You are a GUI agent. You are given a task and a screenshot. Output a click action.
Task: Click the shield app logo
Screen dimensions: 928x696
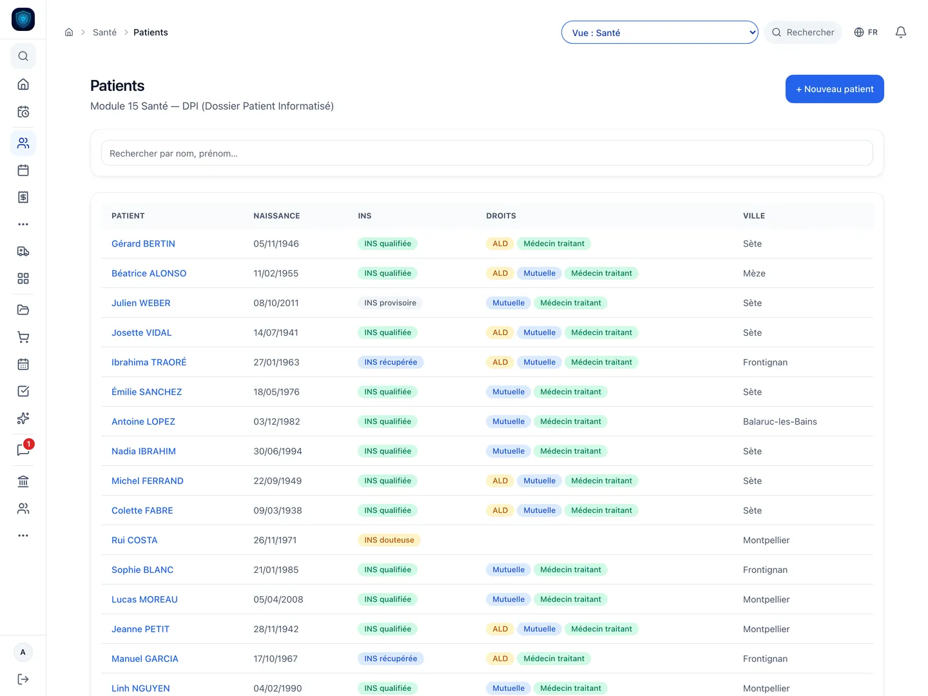[x=23, y=19]
